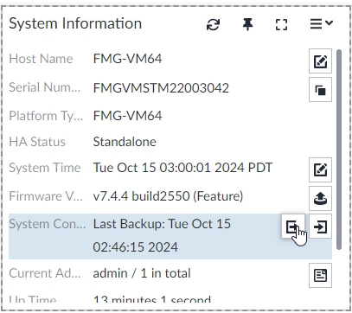Click the System Time label
The width and height of the screenshot is (352, 313).
pos(45,168)
